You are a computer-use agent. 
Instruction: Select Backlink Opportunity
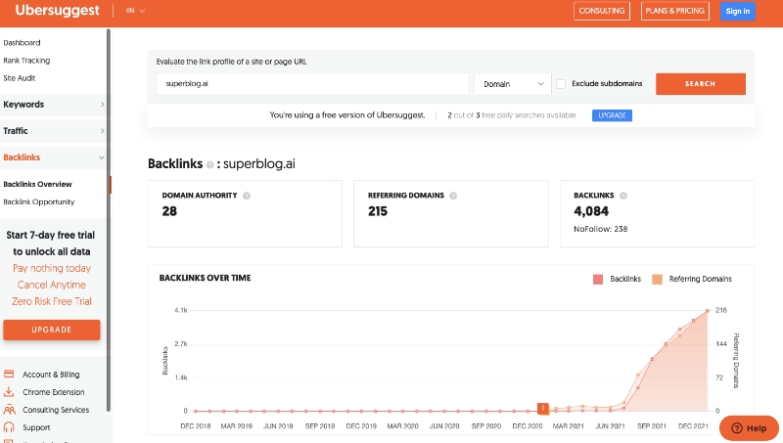(39, 202)
